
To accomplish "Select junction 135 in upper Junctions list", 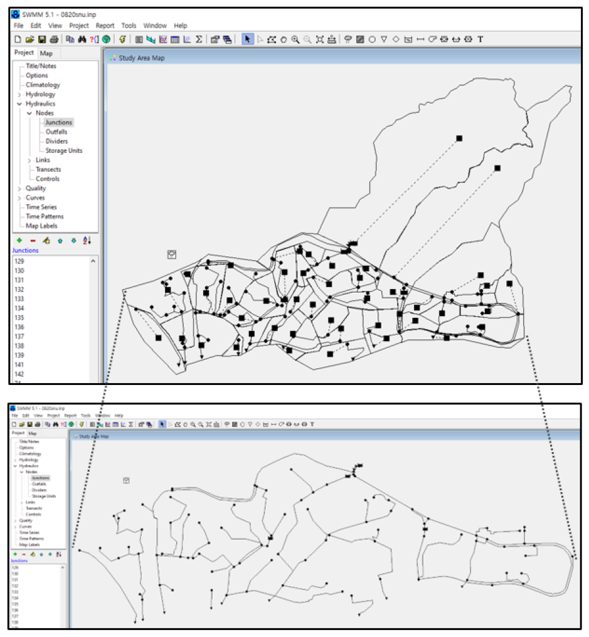I will (19, 318).
